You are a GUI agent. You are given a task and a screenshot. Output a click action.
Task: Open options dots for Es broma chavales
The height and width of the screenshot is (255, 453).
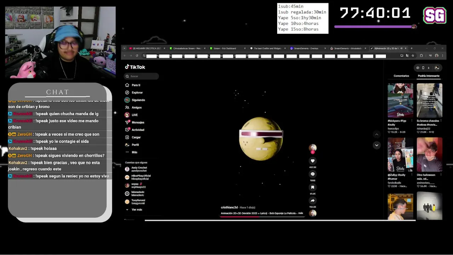point(441,121)
